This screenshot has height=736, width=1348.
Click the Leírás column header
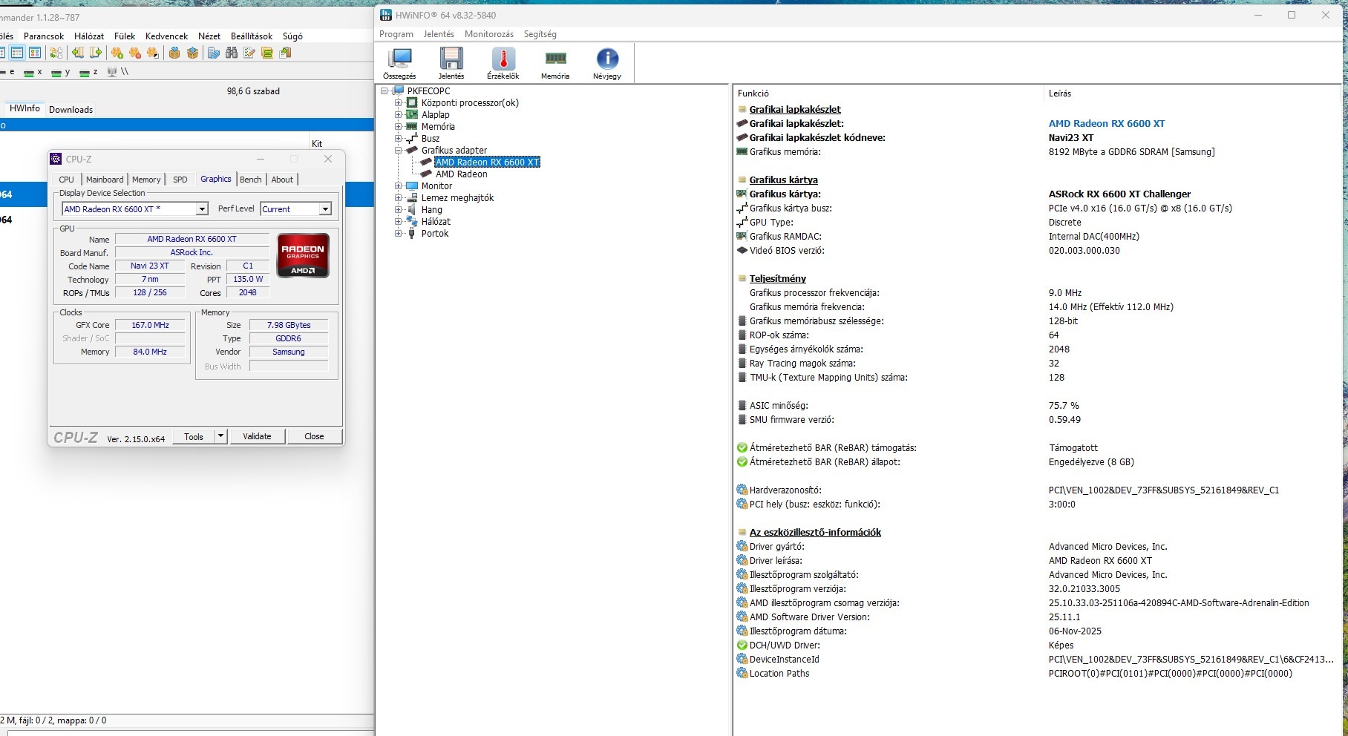click(x=1194, y=93)
